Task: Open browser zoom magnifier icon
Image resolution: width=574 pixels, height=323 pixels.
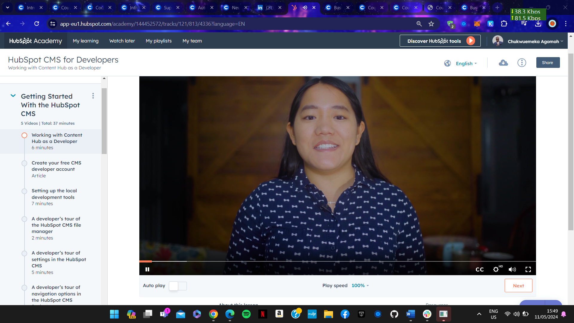Action: [x=419, y=24]
